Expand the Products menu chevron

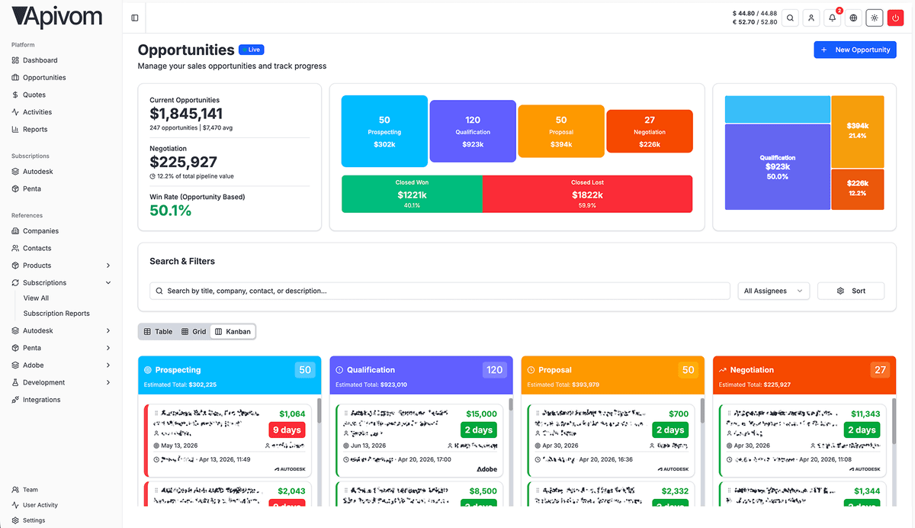(x=108, y=266)
